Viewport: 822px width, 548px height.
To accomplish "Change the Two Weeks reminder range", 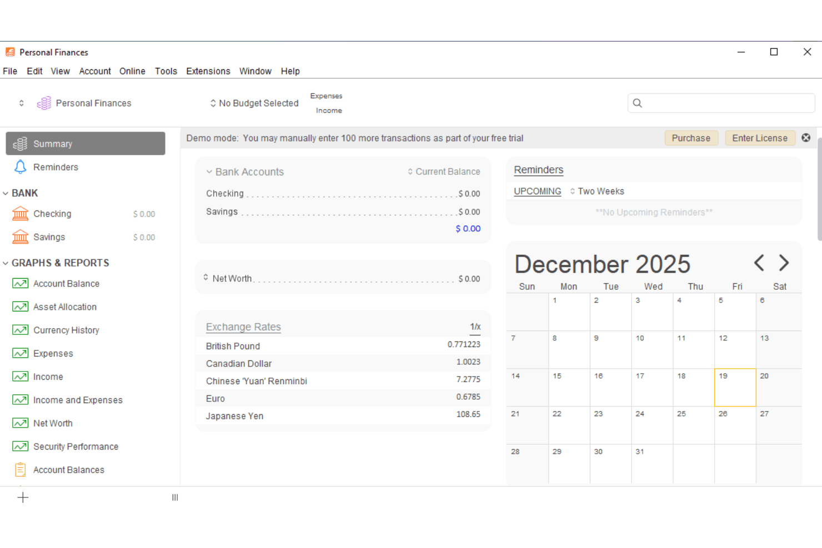I will [597, 192].
